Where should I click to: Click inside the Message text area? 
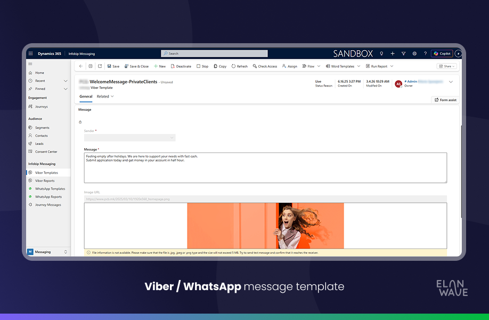point(265,167)
